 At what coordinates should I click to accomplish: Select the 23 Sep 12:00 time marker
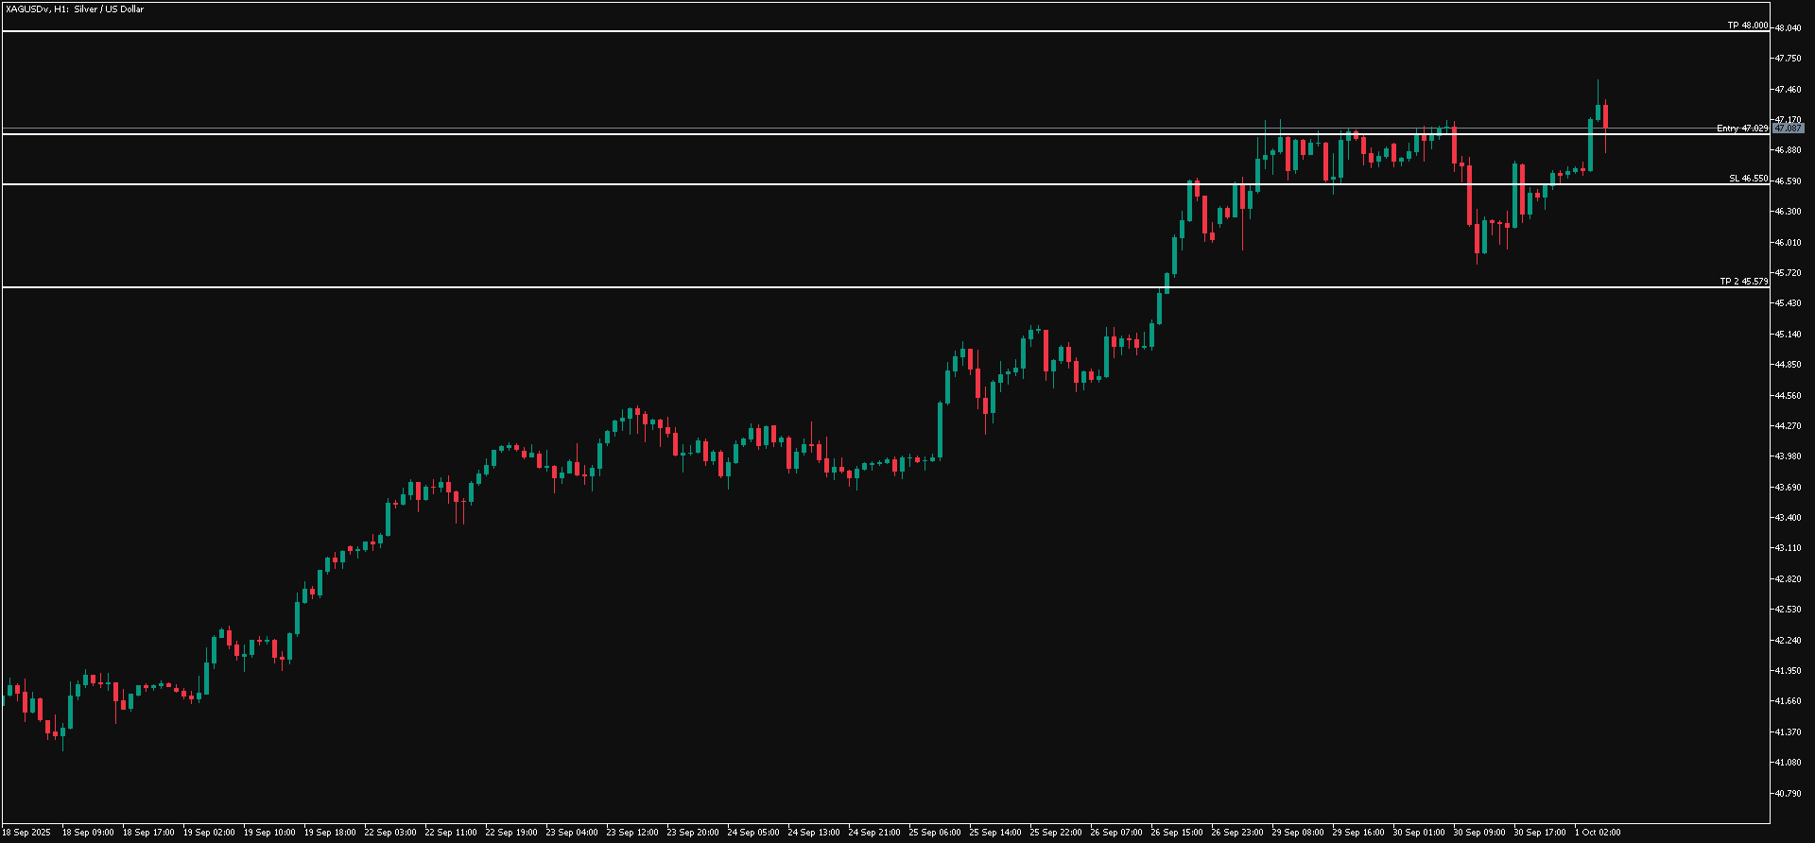tap(632, 833)
